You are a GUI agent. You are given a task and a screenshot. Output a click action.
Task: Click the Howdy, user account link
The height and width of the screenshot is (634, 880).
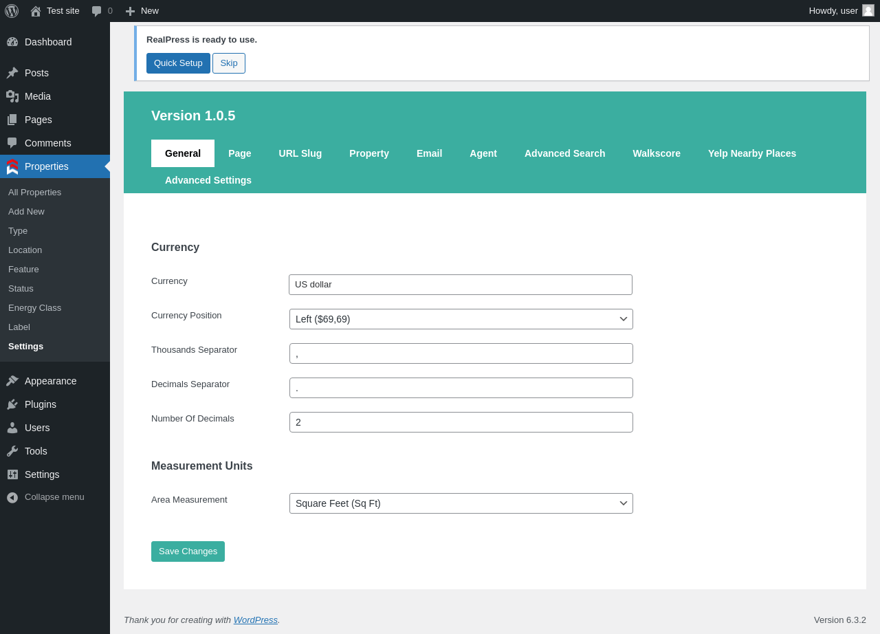pyautogui.click(x=841, y=11)
